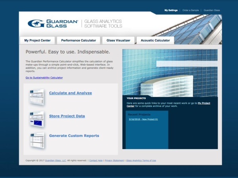Visit the Guardian Glass top-right link
Viewport: 238px width, 178px height.
pyautogui.click(x=211, y=10)
